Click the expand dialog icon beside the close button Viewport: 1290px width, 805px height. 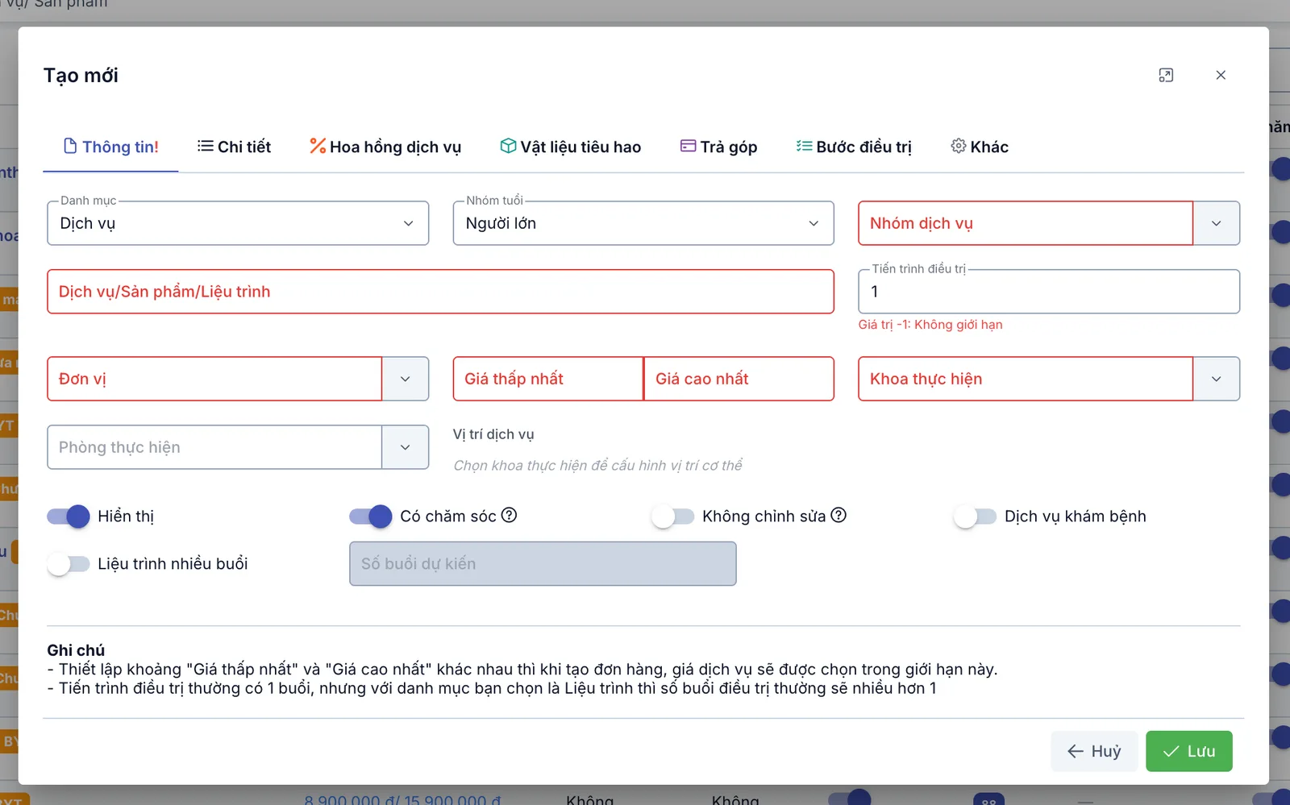pos(1166,75)
